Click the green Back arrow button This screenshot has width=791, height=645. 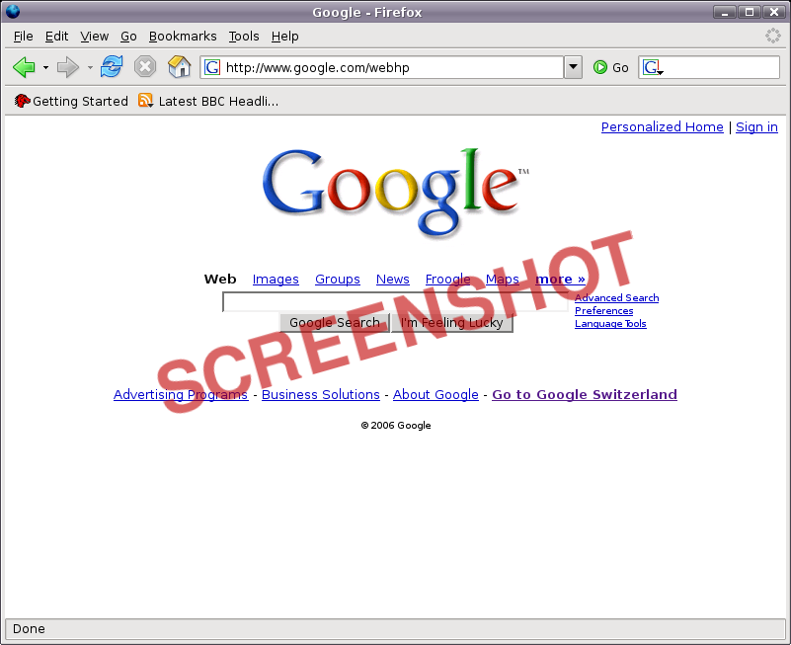[x=24, y=67]
